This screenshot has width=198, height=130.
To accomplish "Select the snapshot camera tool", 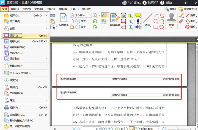I will click(53, 16).
